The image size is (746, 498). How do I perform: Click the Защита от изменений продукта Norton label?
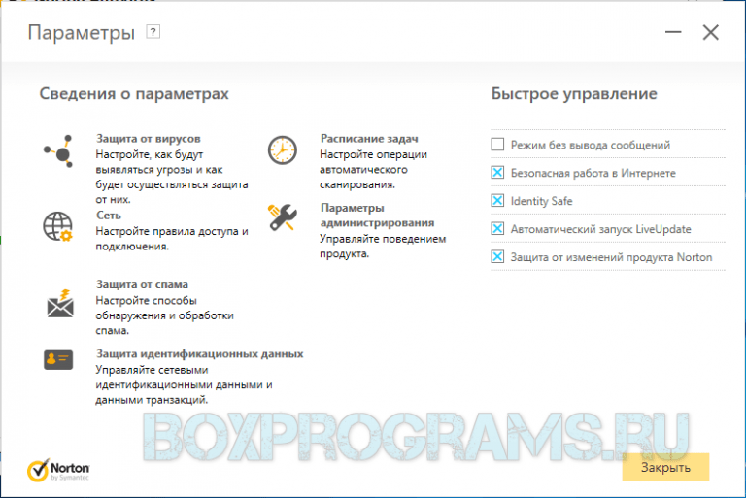coord(611,257)
